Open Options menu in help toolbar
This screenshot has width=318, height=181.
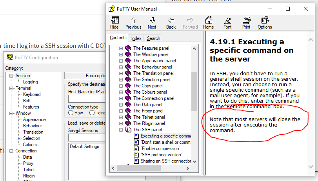pos(265,23)
